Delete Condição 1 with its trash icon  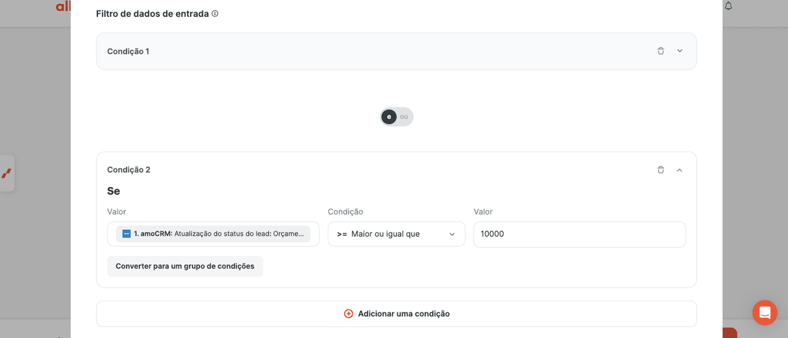coord(661,51)
